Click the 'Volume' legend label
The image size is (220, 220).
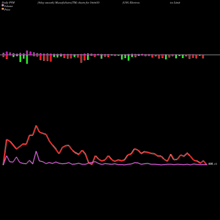(x=8, y=6)
